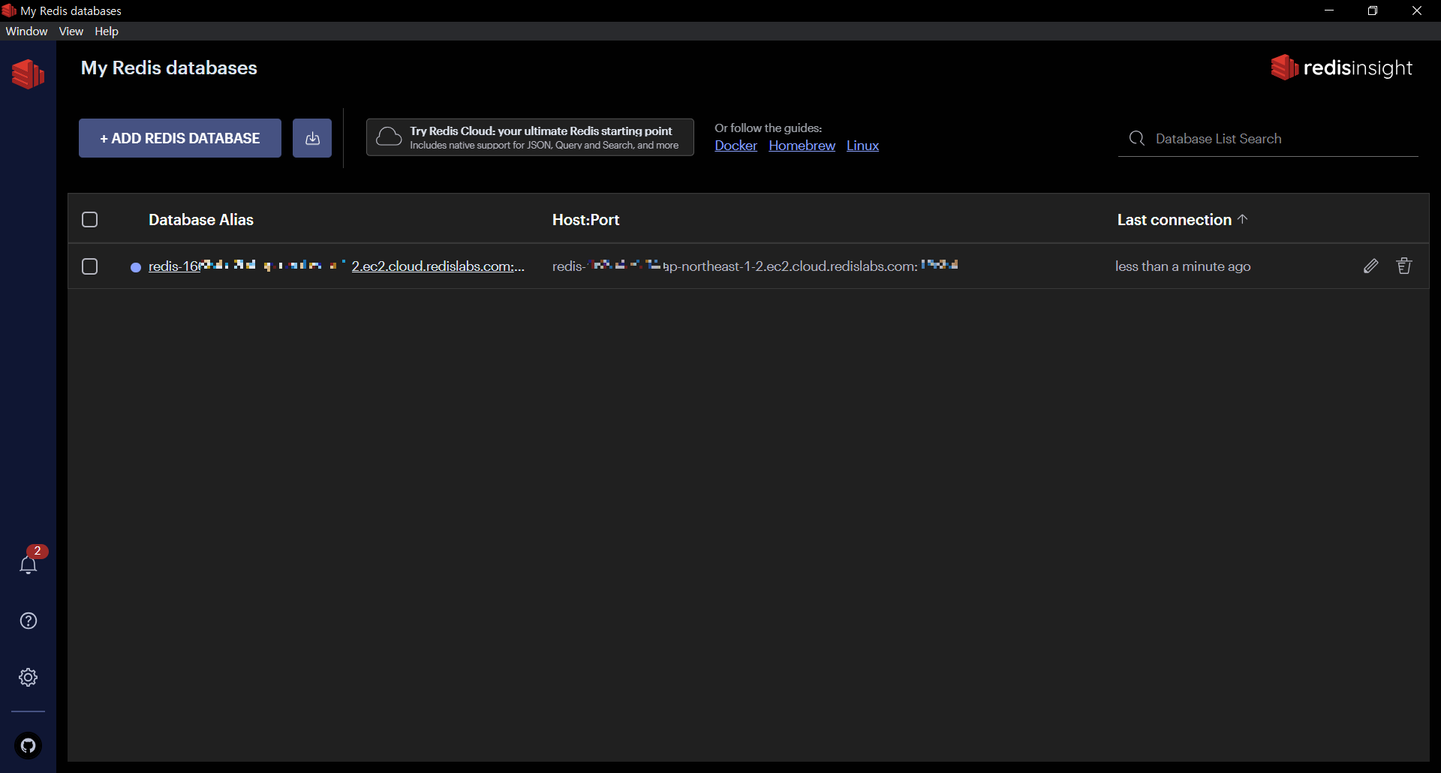
Task: Open the settings gear
Action: coord(29,677)
